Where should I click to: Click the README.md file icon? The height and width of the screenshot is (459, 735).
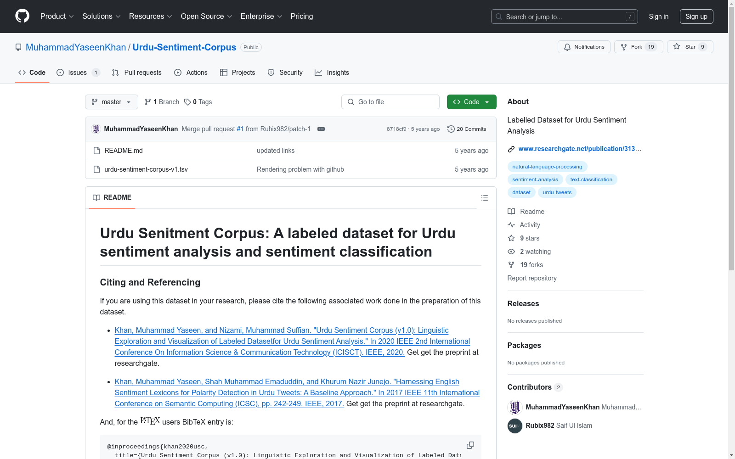coord(96,151)
